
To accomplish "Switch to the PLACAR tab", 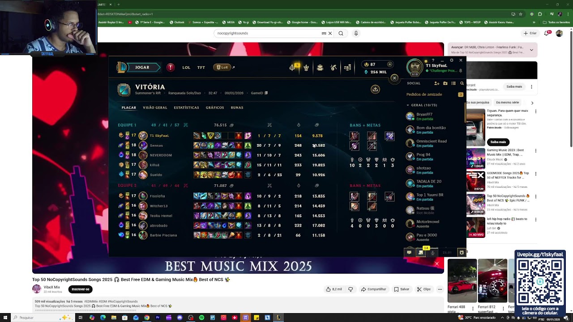I will click(x=129, y=108).
